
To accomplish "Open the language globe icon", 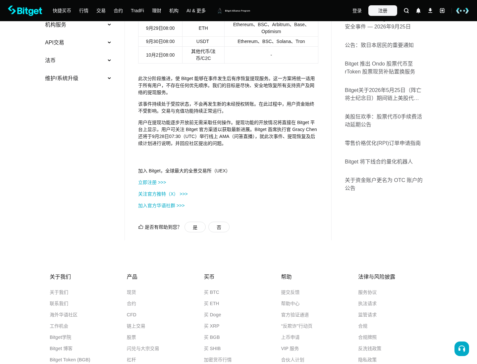I will tap(442, 11).
